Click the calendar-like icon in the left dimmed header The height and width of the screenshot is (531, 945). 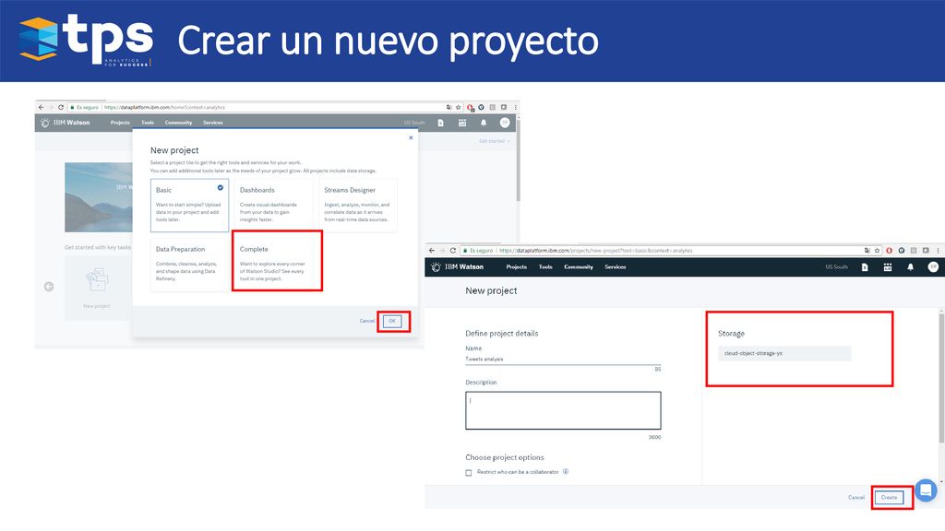point(462,123)
